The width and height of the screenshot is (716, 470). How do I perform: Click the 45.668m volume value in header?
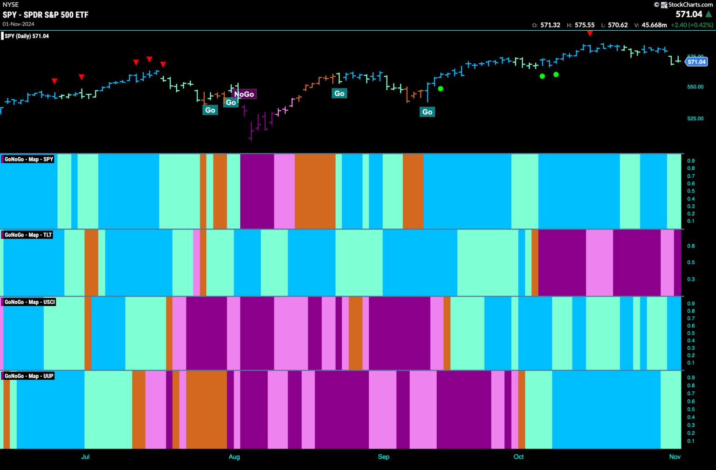coord(654,25)
